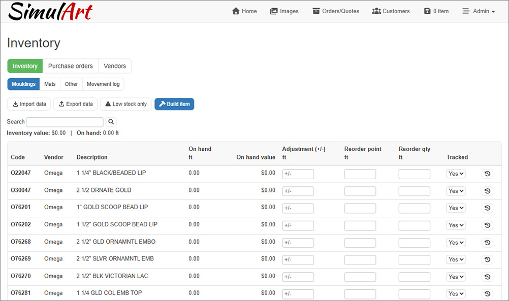509x301 pixels.
Task: Click description 1" GOLD SCOOP BEAD LIP
Action: pos(112,207)
